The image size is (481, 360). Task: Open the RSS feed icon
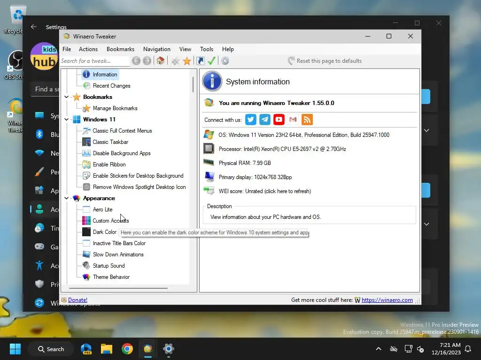[307, 120]
